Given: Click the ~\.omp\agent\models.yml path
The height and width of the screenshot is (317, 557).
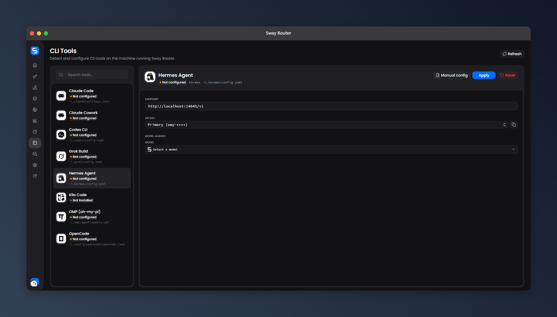Looking at the screenshot, I should 89,223.
